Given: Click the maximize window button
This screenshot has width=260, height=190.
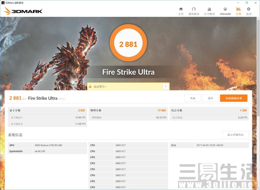Looking at the screenshot, I should click(247, 3).
